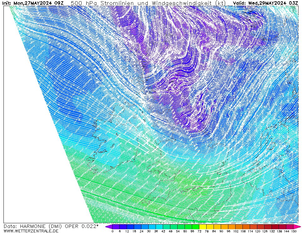Screen dimensions: 302x233
Task: Select the red-orange 114–120 kt swatch
Action: tap(254, 227)
